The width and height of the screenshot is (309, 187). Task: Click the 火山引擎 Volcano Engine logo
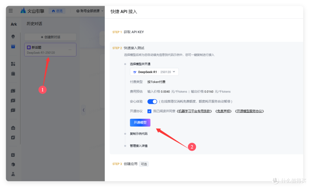pyautogui.click(x=32, y=11)
